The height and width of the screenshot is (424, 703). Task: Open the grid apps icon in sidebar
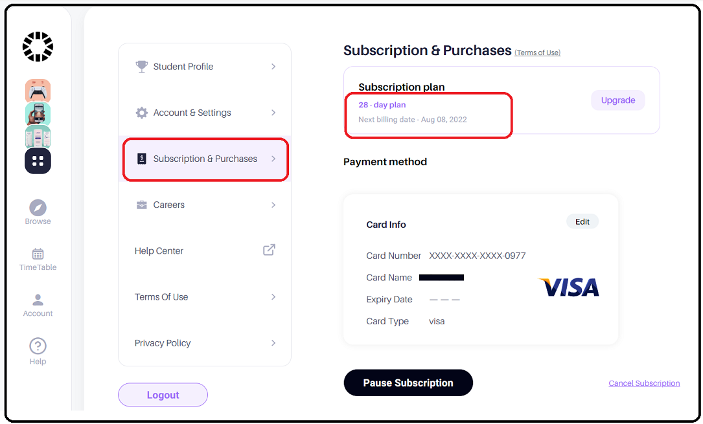tap(38, 161)
